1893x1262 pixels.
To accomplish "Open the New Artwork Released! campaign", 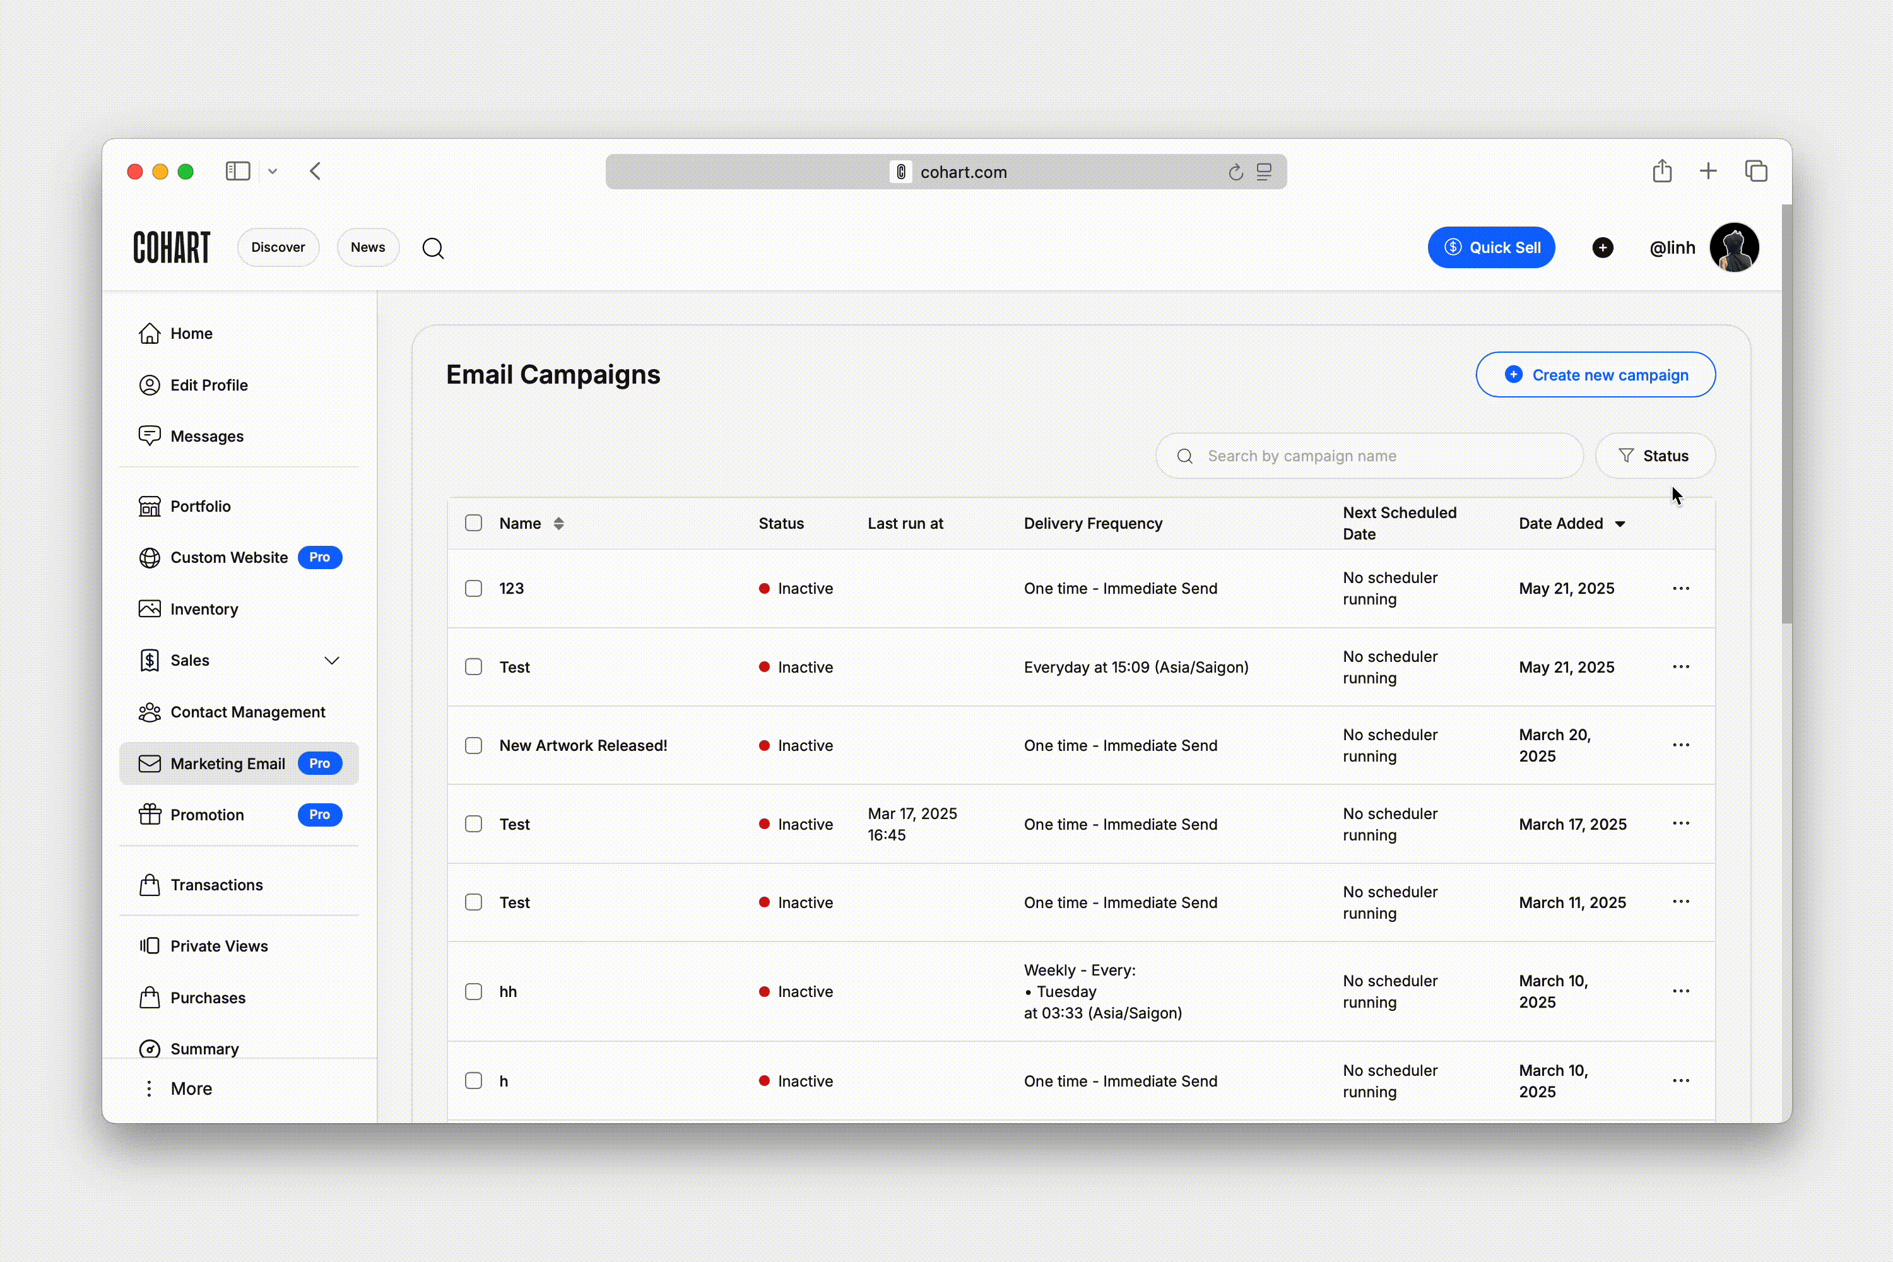I will click(x=582, y=746).
